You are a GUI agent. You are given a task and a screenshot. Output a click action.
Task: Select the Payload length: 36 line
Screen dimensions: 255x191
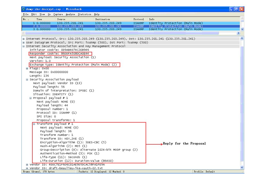56,131
